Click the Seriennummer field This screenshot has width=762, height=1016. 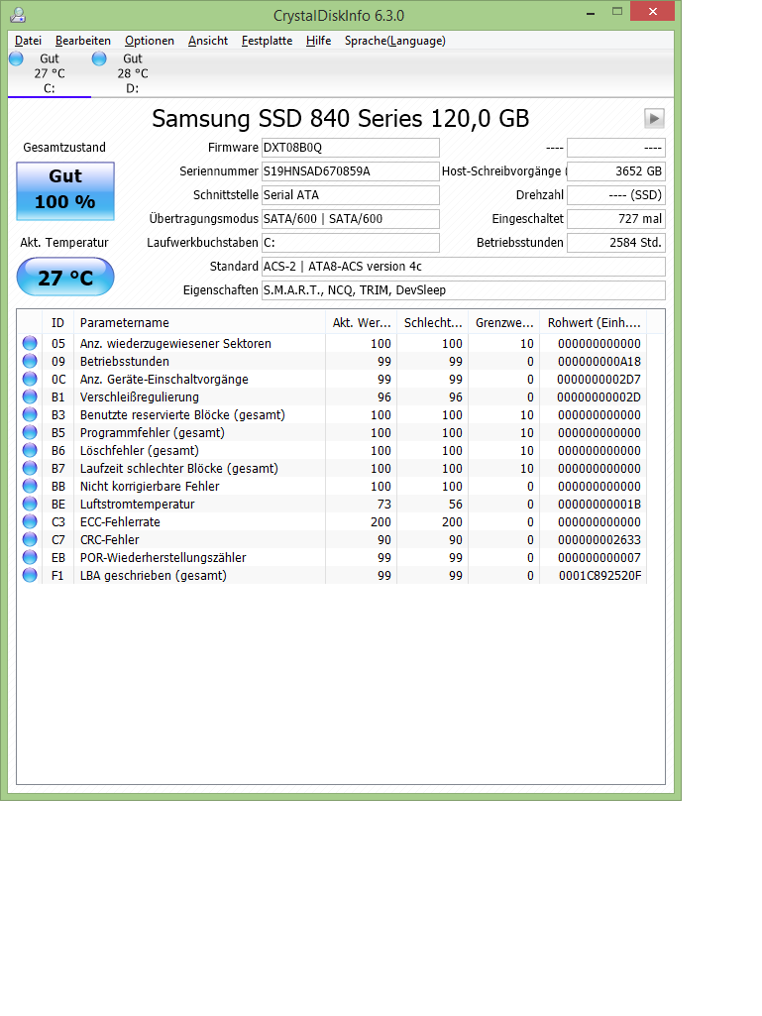(x=351, y=171)
